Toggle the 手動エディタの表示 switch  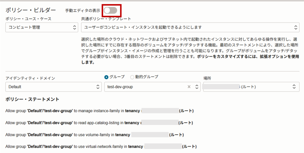click(110, 10)
